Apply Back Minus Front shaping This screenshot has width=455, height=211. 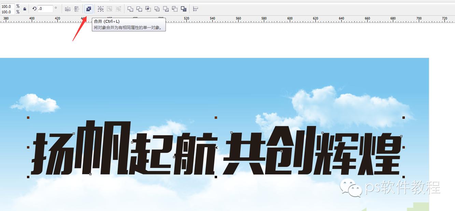click(175, 9)
